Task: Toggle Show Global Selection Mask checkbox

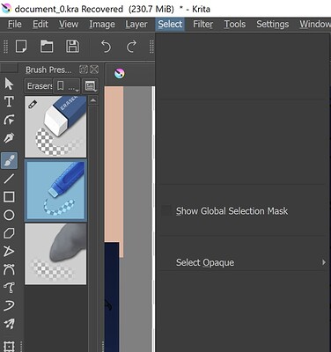Action: (166, 210)
